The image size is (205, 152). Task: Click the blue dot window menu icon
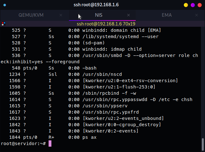tap(5, 5)
